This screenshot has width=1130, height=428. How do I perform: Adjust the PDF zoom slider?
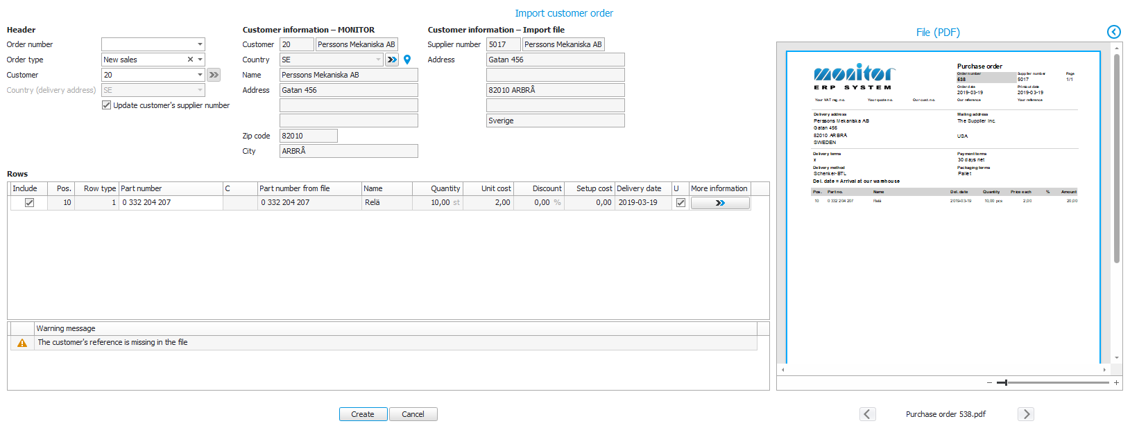[x=1006, y=382]
